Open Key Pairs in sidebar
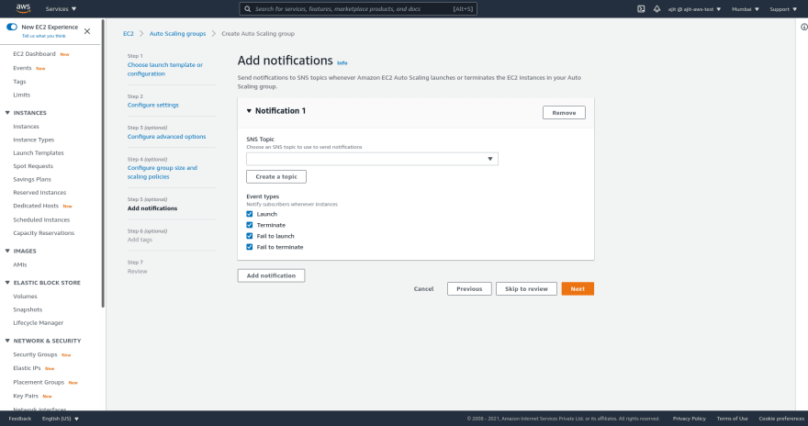The image size is (808, 426). 26,396
